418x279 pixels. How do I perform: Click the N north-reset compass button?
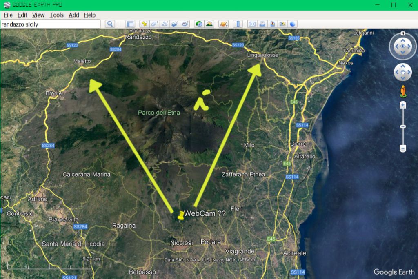[x=403, y=34]
